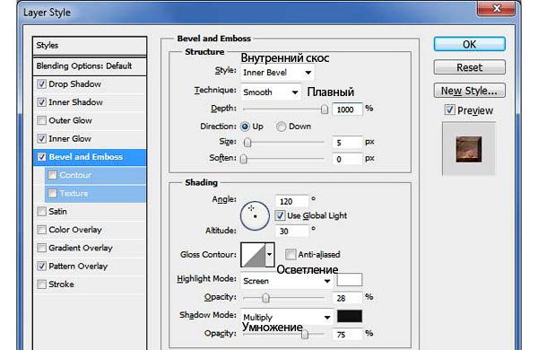The height and width of the screenshot is (350, 538).
Task: Open the Style dropdown showing Inner Bevel
Action: (x=277, y=73)
